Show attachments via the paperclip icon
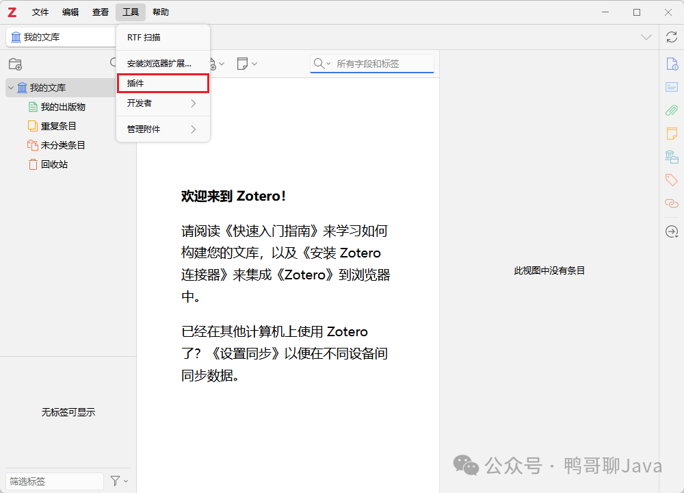 click(672, 110)
